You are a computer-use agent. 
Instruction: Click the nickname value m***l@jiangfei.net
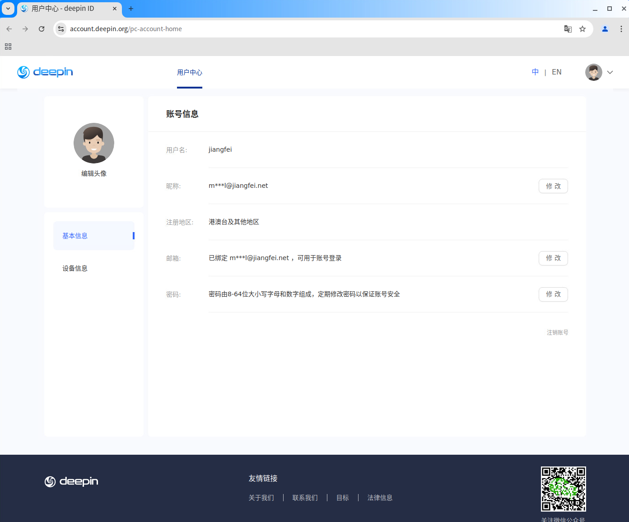(238, 186)
